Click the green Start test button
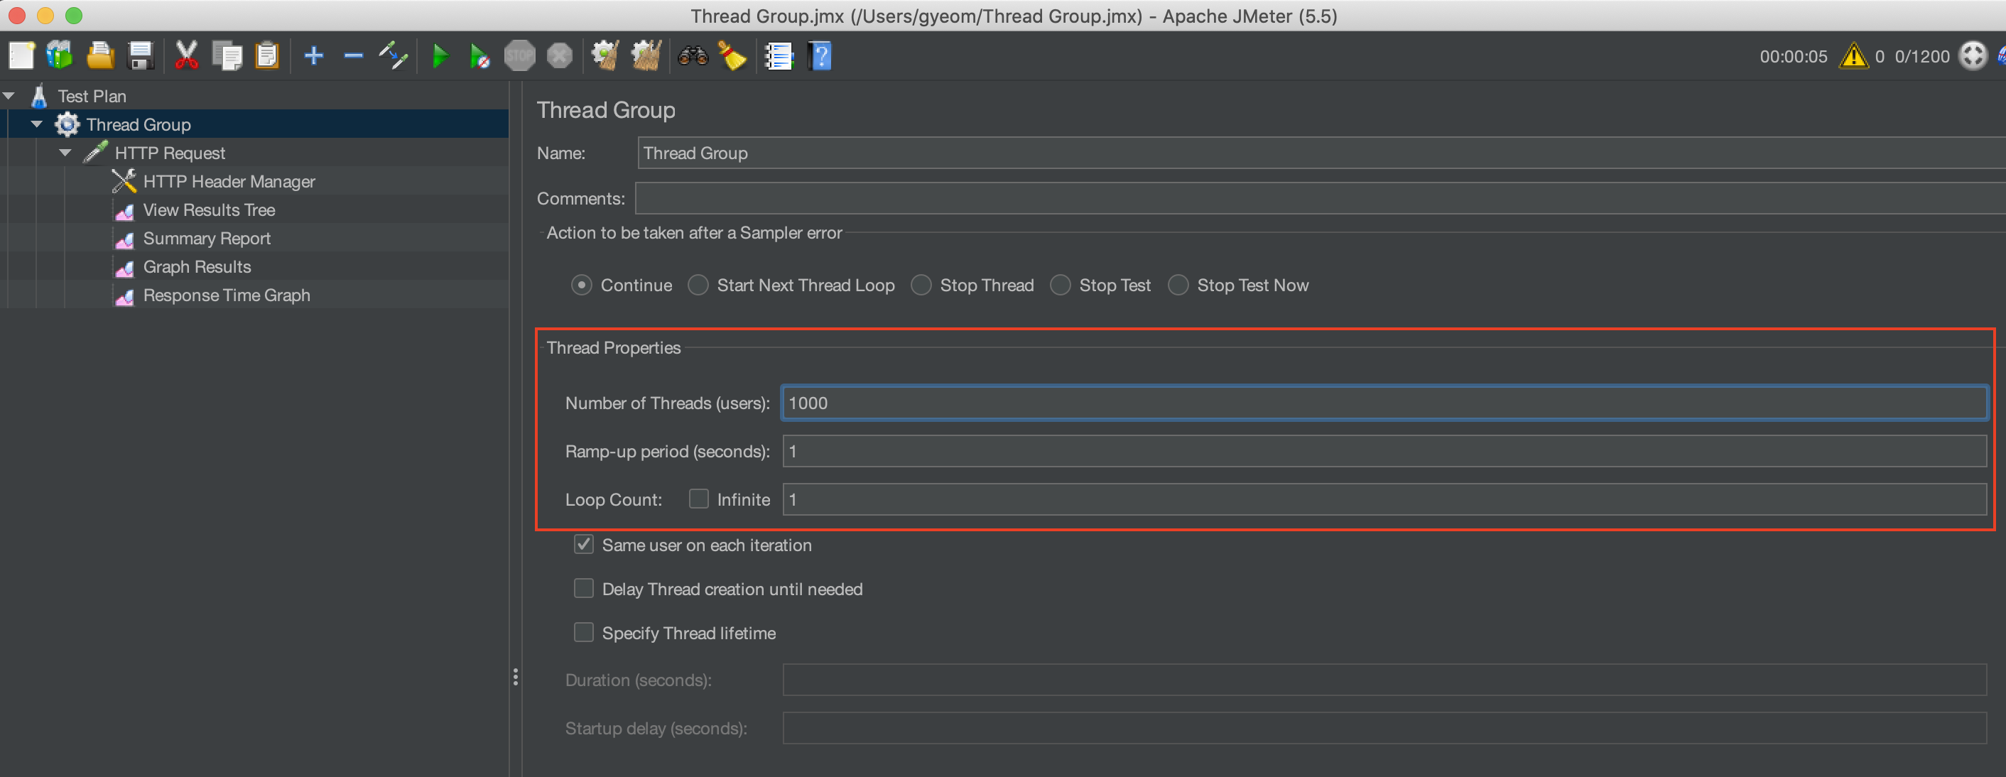The height and width of the screenshot is (777, 2006). tap(440, 56)
